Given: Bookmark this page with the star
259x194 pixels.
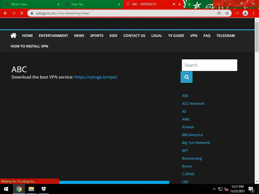Looking at the screenshot, I should click(x=227, y=13).
